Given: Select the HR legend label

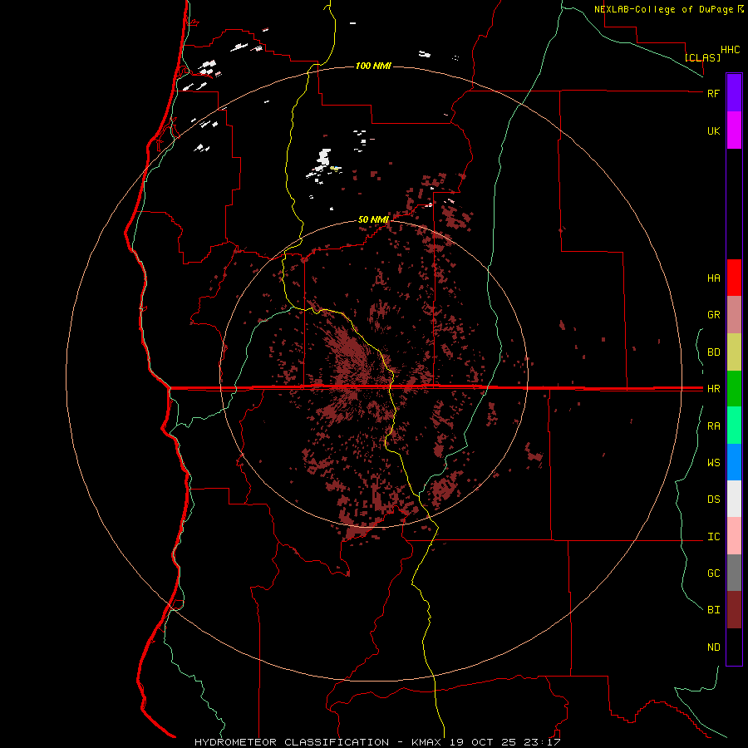Looking at the screenshot, I should click(x=713, y=389).
